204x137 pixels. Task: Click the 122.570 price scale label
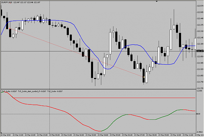point(200,6)
